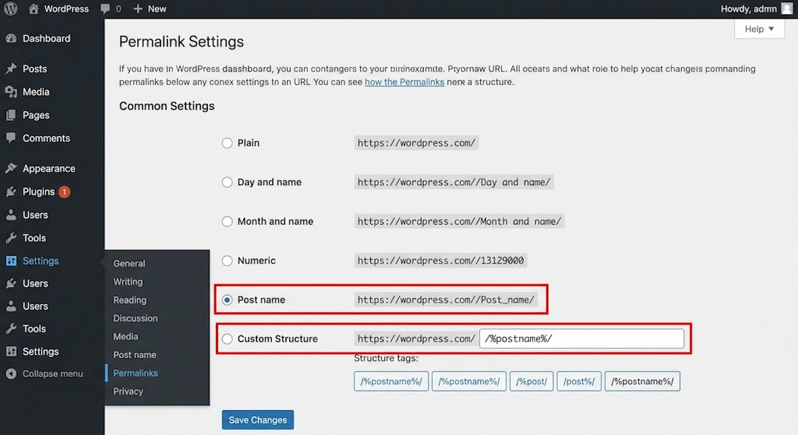This screenshot has height=435, width=798.
Task: Open Appearance paintbrush icon
Action: click(11, 168)
